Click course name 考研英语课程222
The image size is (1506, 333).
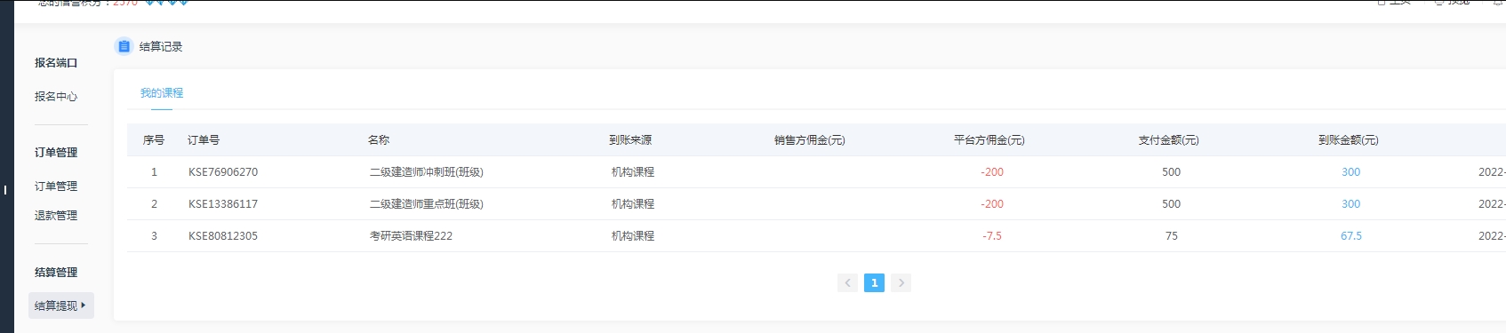pyautogui.click(x=411, y=236)
